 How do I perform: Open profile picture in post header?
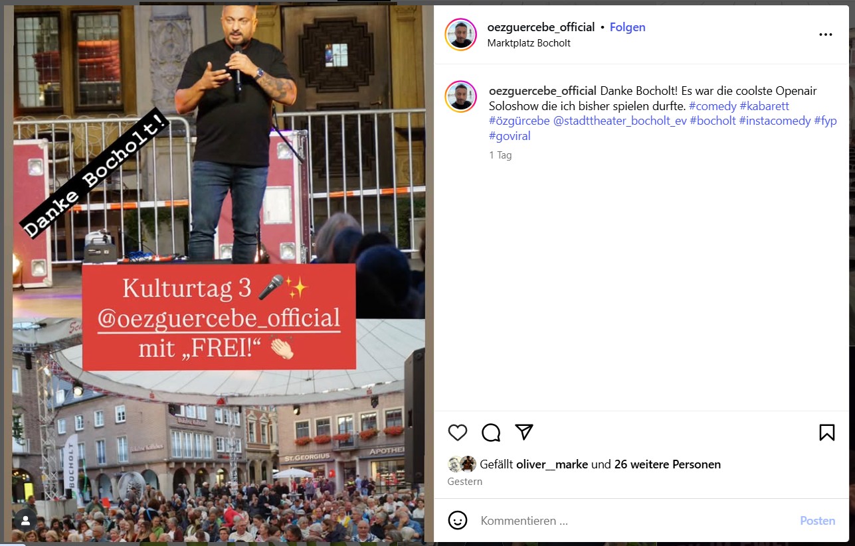pyautogui.click(x=461, y=34)
